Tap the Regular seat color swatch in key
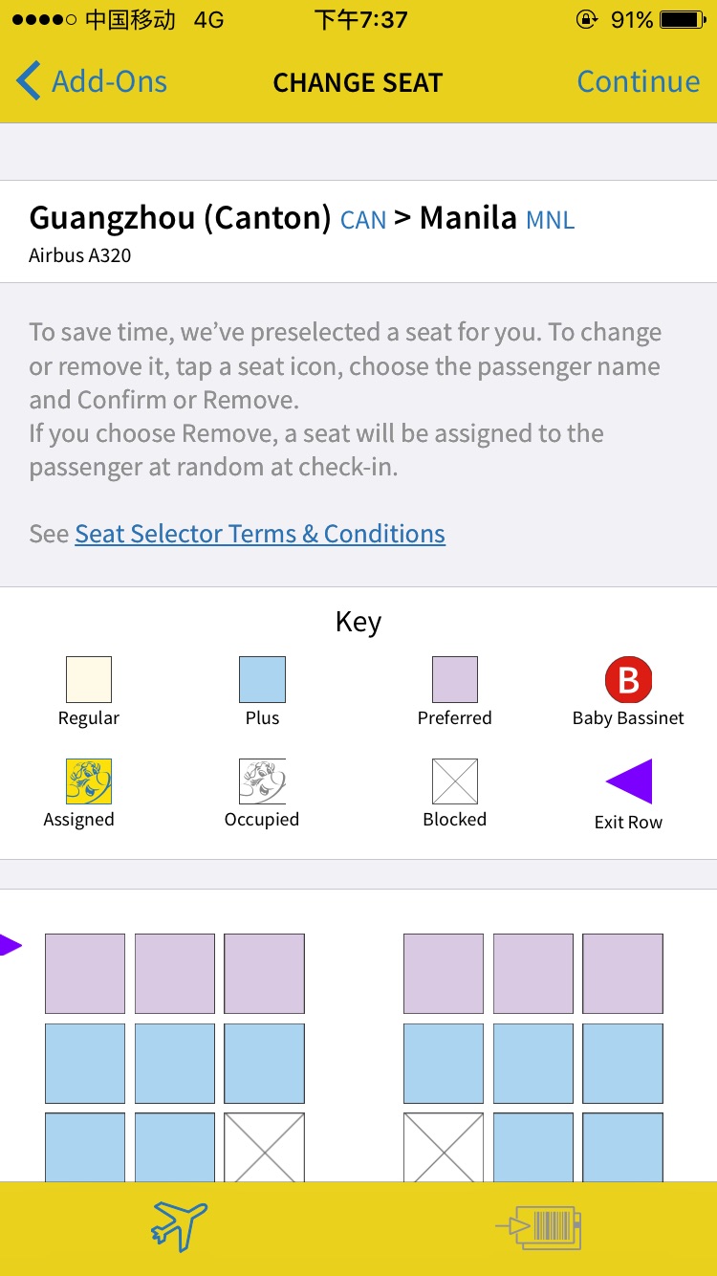 click(x=89, y=680)
